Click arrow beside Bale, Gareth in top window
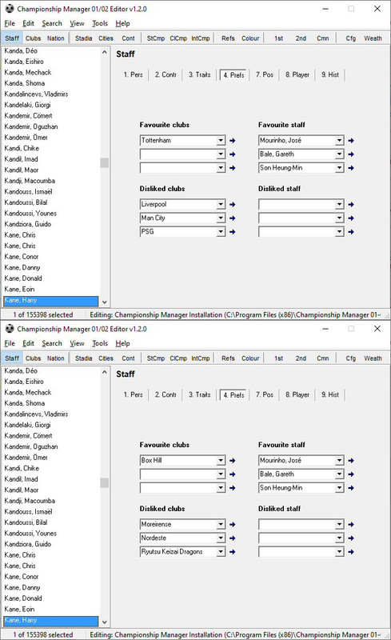Viewport: 391px width, 640px height. [351, 154]
